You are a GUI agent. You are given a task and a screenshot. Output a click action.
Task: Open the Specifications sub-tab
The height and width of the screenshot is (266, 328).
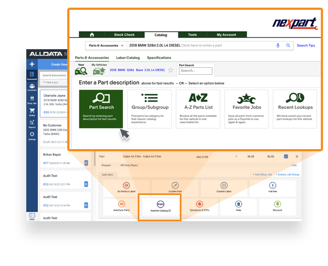click(x=159, y=58)
